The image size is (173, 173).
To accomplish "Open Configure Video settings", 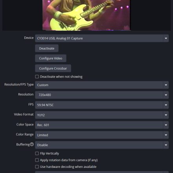I will [51, 58].
